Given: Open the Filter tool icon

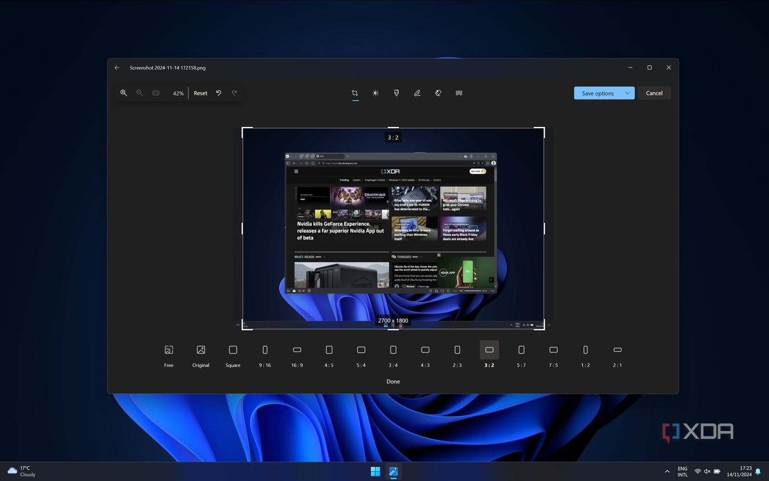Looking at the screenshot, I should click(x=396, y=93).
